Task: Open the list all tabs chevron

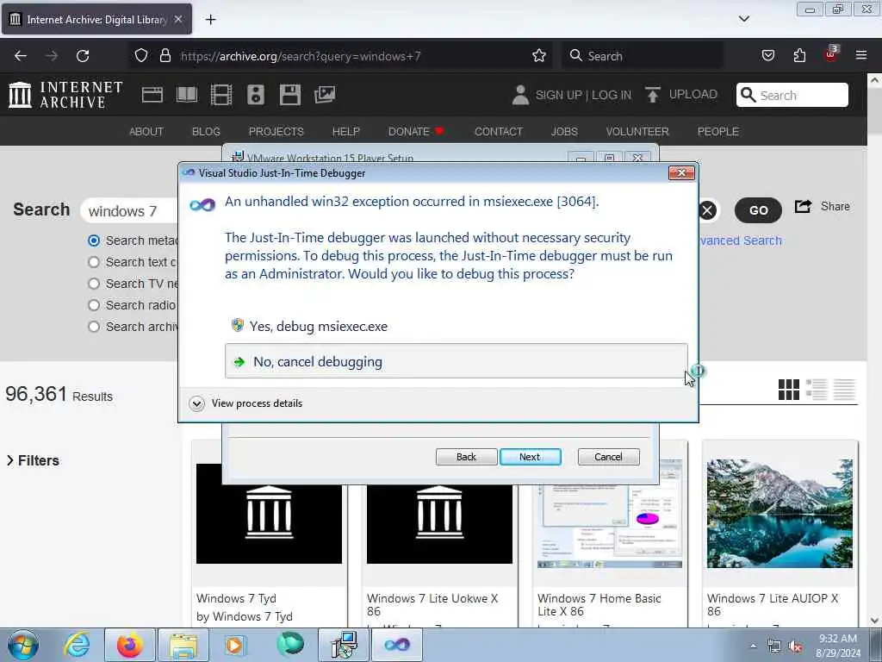Action: coord(743,19)
